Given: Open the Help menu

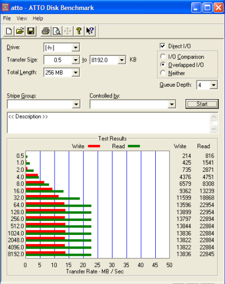Looking at the screenshot, I should point(38,19).
